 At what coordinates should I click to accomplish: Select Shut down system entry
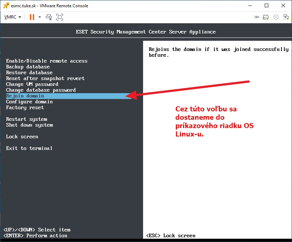(29, 125)
